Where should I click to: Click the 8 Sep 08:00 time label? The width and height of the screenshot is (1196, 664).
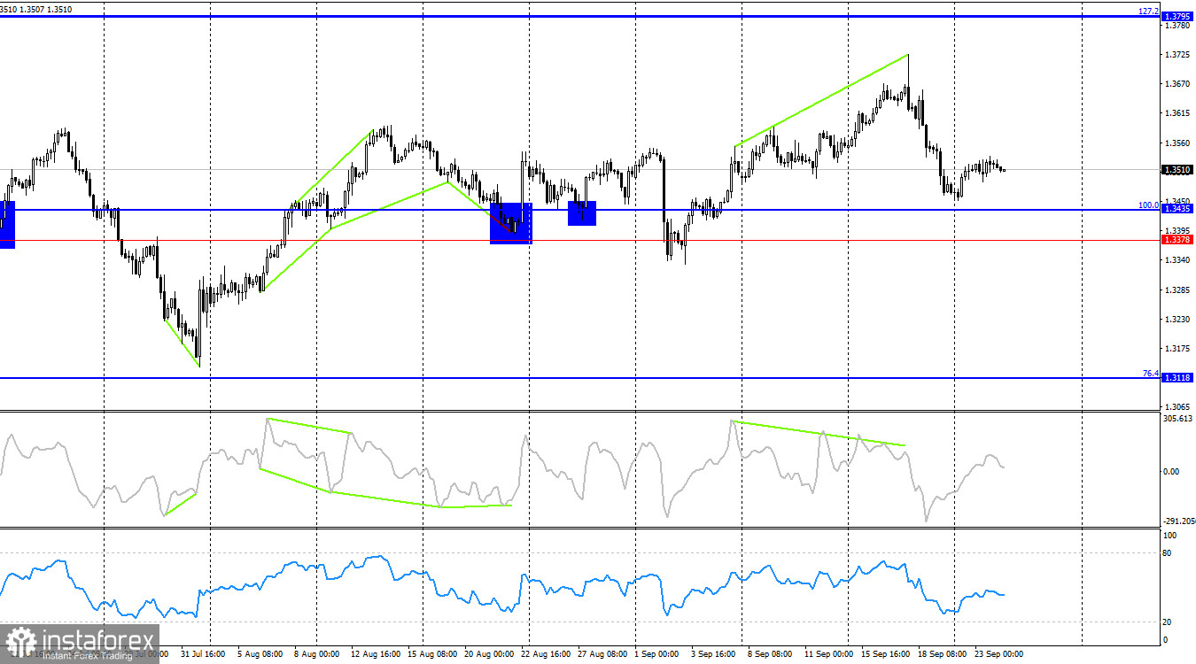coord(769,654)
